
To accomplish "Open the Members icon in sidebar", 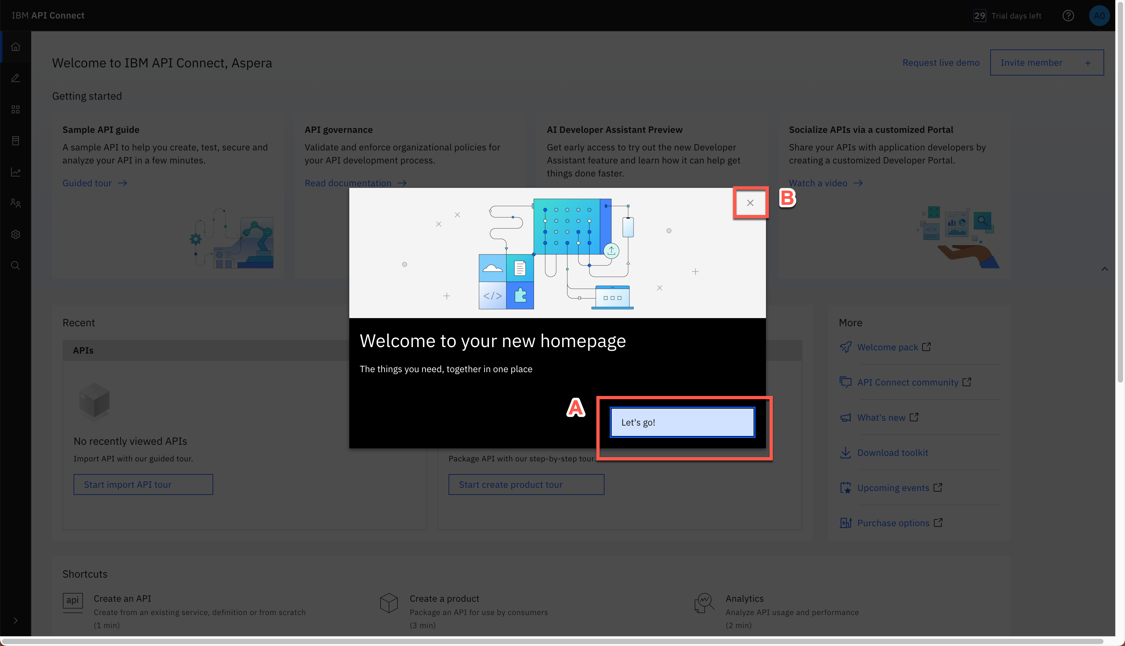I will (x=16, y=203).
